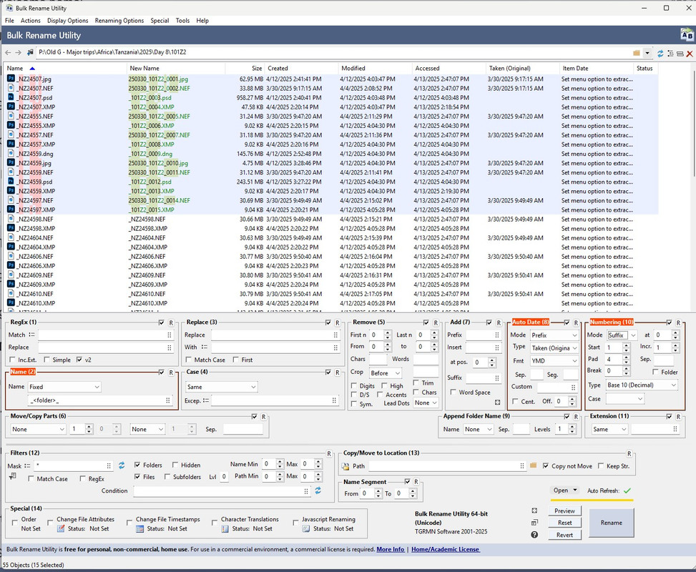Open Crop dropdown showing Before
This screenshot has width=696, height=572.
pyautogui.click(x=386, y=373)
